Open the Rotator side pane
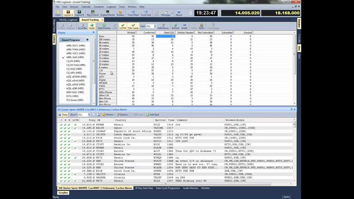This screenshot has height=199, width=354. tap(299, 23)
